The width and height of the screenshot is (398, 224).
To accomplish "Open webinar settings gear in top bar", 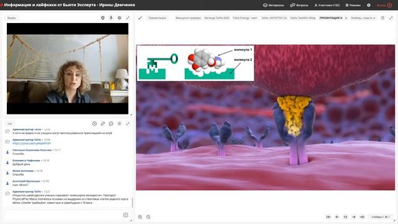I will coord(369,5).
